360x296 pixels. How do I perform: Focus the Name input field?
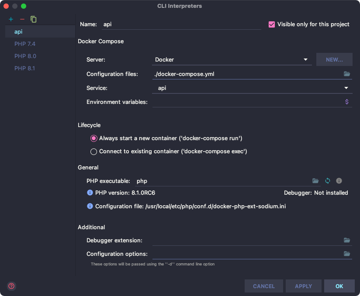click(x=181, y=24)
